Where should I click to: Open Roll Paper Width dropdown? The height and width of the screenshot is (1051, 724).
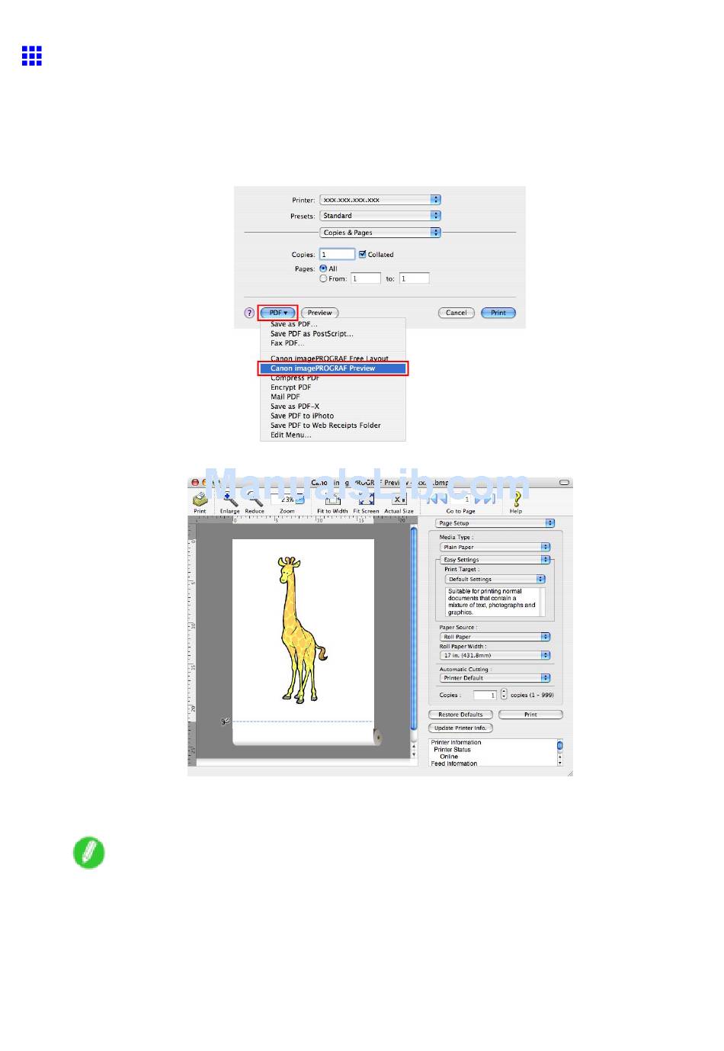click(495, 655)
